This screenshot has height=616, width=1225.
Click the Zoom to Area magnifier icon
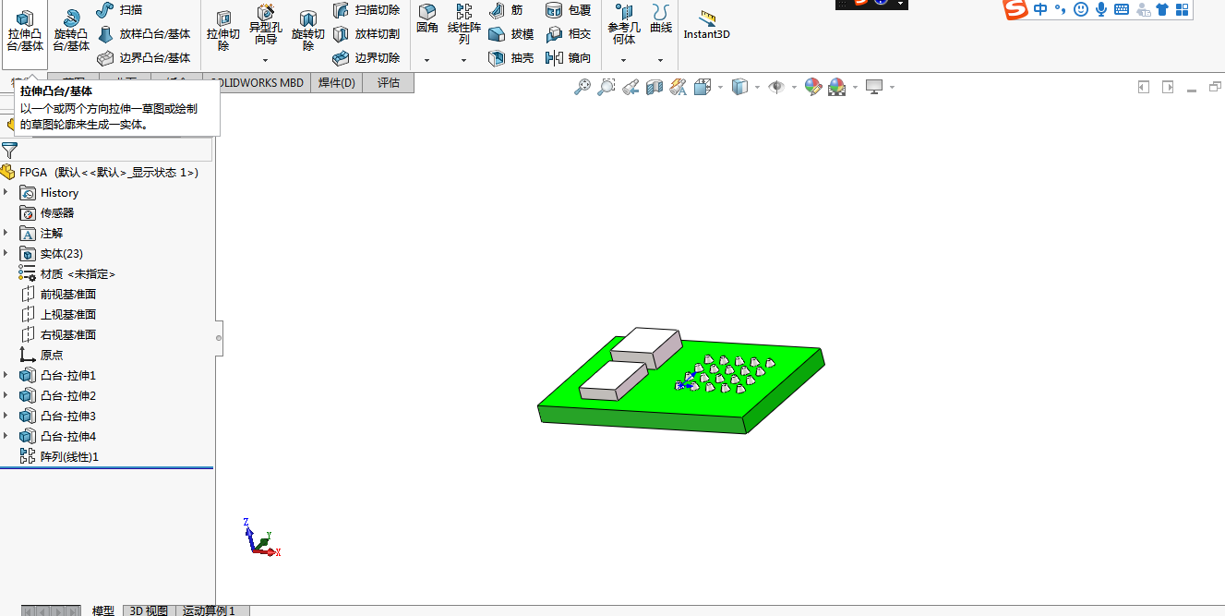(x=606, y=87)
